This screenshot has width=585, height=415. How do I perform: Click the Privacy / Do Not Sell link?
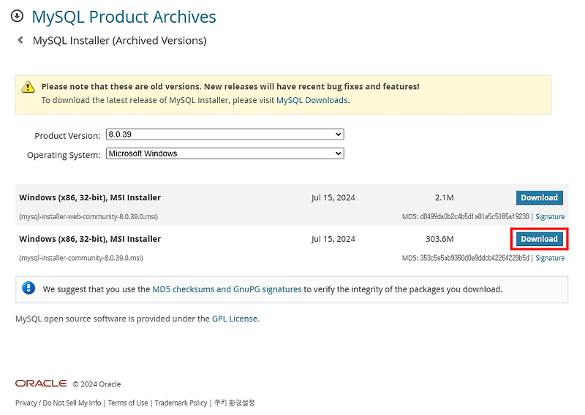(x=58, y=403)
